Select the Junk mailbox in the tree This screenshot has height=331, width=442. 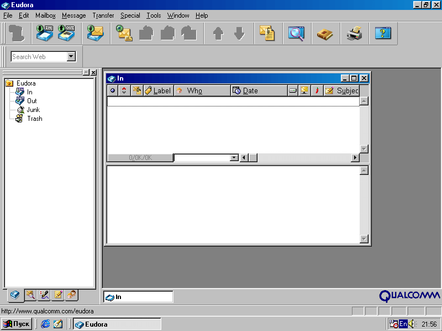click(x=33, y=110)
